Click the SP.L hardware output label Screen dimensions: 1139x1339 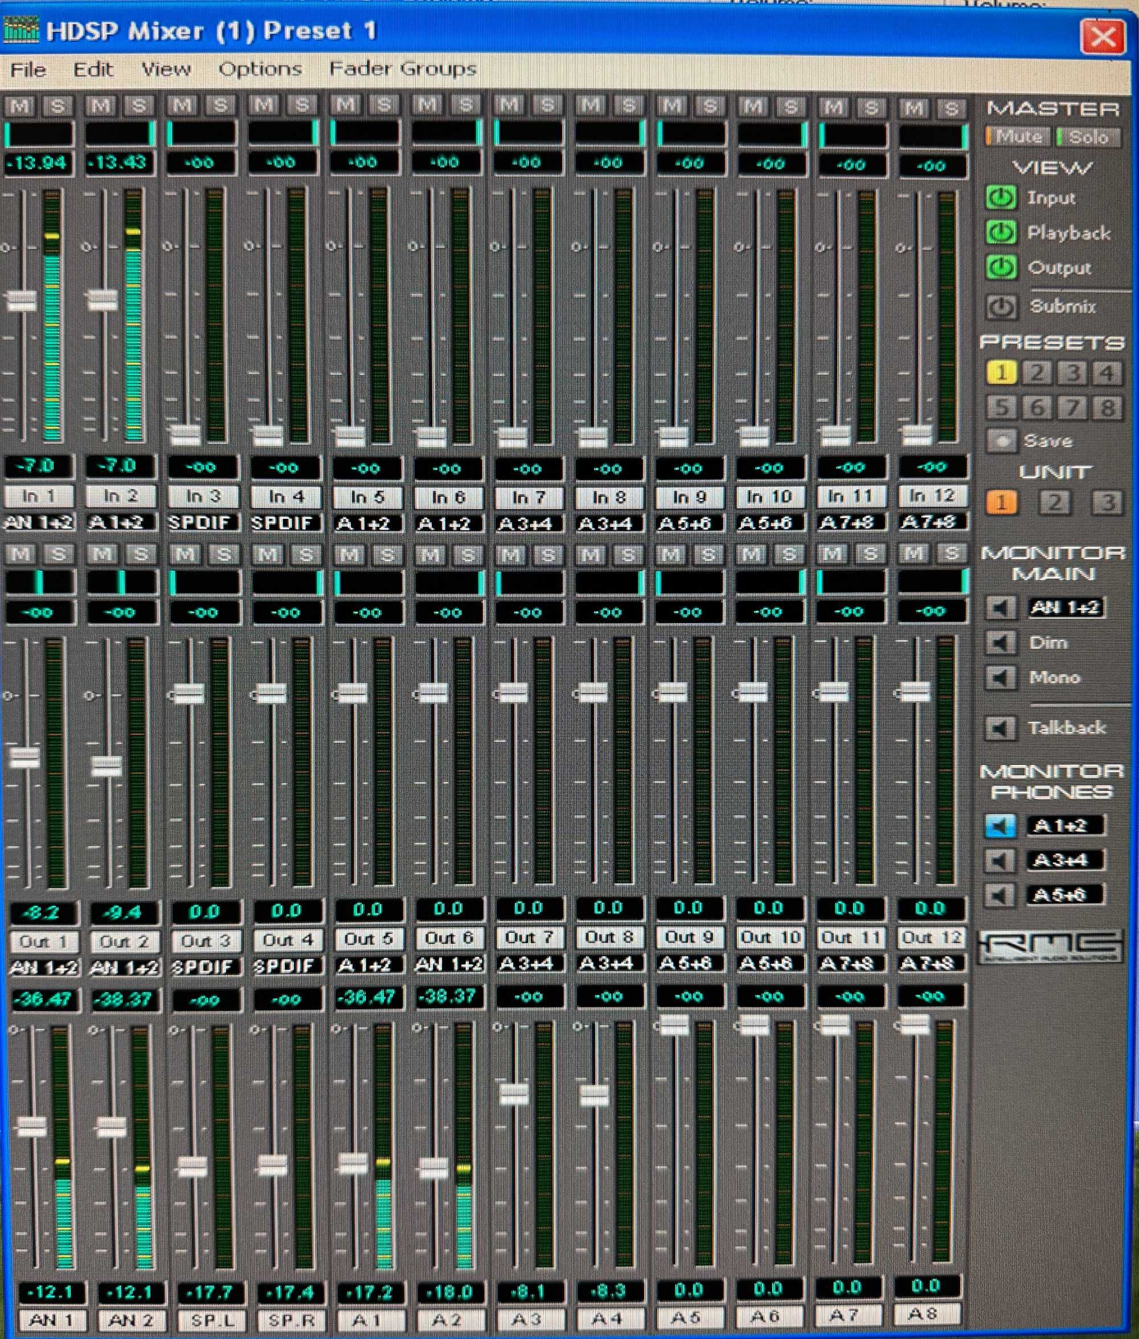tap(212, 1320)
